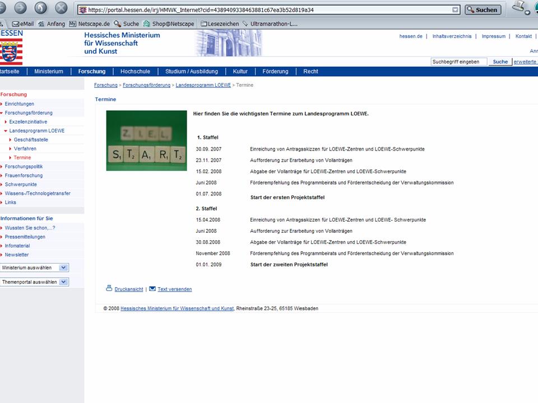Viewport: 538px width, 403px height.
Task: Click the Suche button beside search field
Action: point(500,62)
